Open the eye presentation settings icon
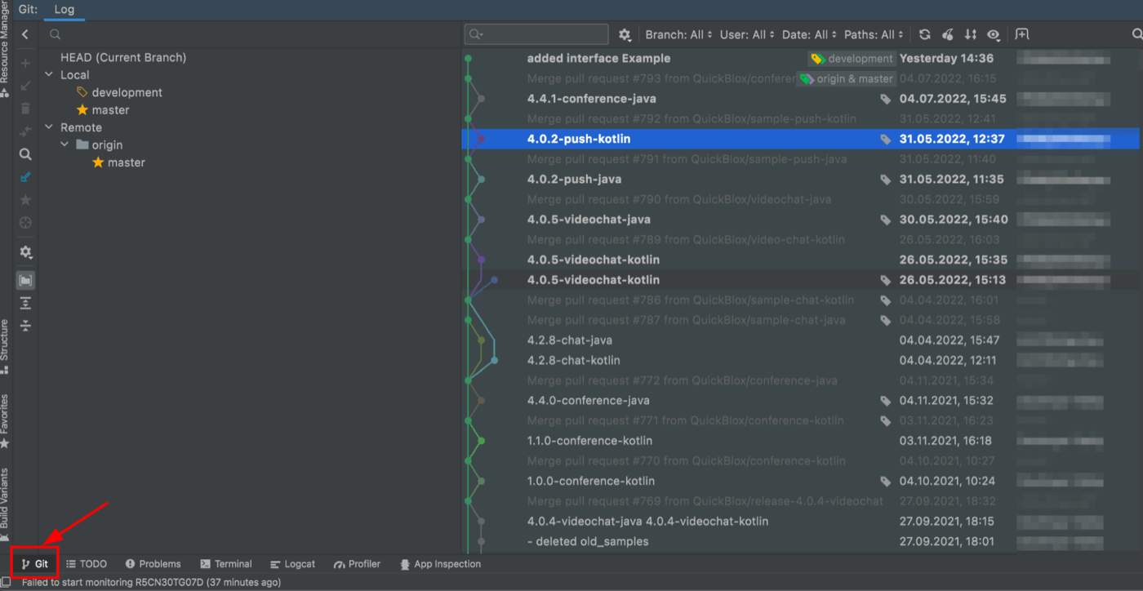 994,34
